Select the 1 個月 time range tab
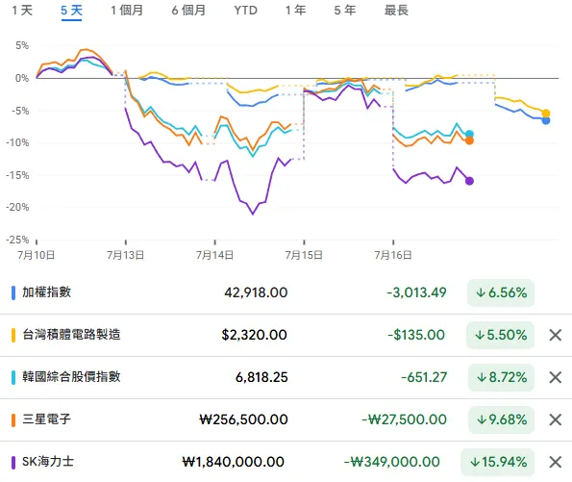Viewport: 572px width, 482px height. tap(127, 11)
